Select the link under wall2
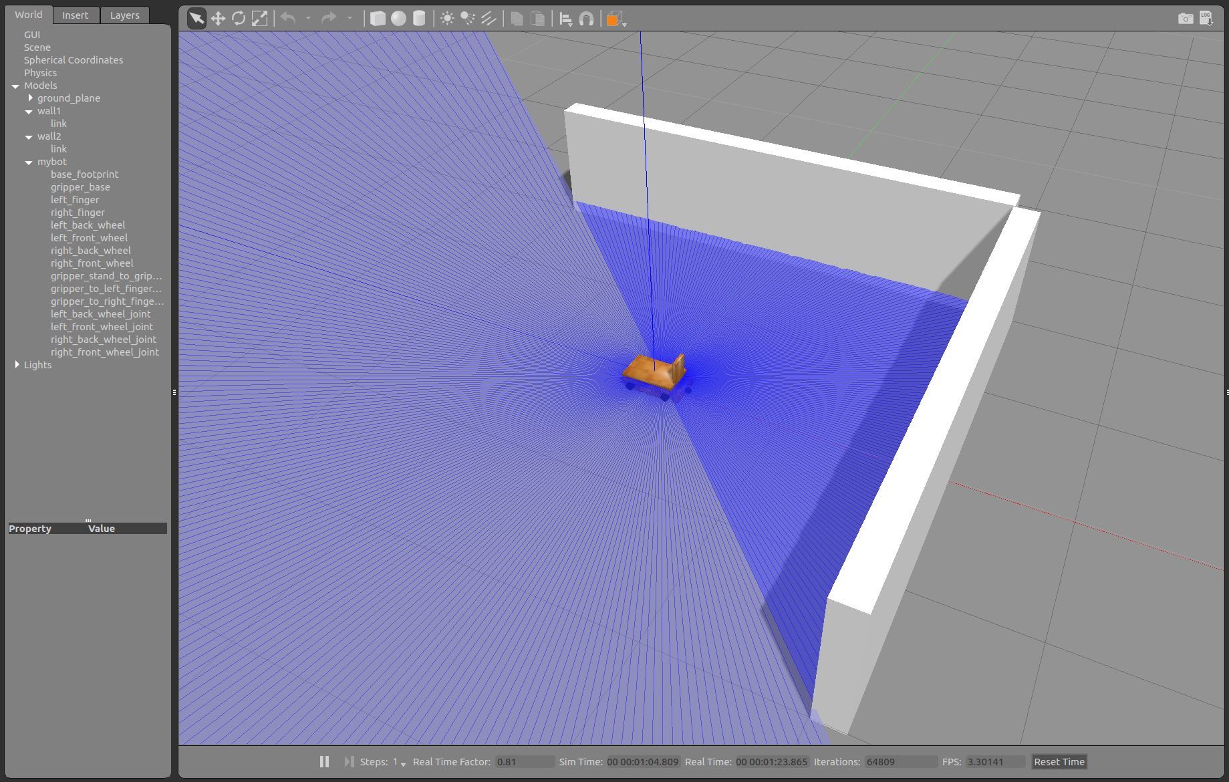Viewport: 1229px width, 782px height. point(59,149)
